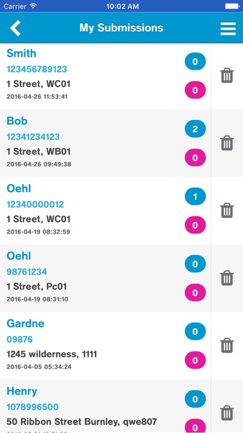Tap the blue badge showing 1 for Oehl
Image resolution: width=243 pixels, height=433 pixels.
coord(195,196)
